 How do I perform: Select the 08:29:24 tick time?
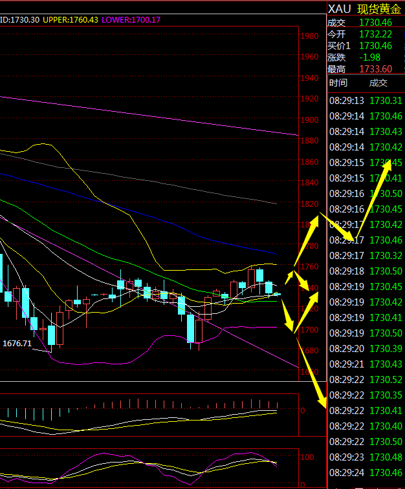(347, 473)
